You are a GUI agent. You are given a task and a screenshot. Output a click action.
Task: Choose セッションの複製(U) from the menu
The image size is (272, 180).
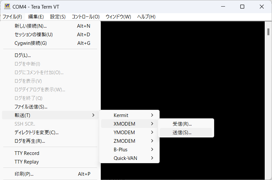[50, 35]
